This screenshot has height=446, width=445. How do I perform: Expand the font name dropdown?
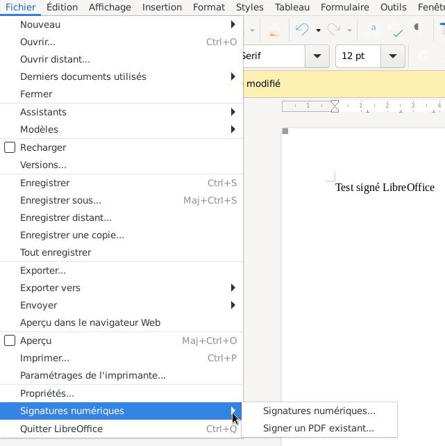tap(317, 56)
